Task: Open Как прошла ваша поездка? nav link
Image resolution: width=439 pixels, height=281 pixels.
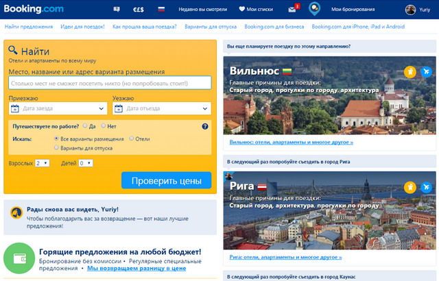Action: [145, 27]
